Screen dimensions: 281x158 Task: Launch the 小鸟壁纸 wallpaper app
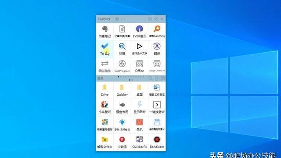tap(104, 108)
